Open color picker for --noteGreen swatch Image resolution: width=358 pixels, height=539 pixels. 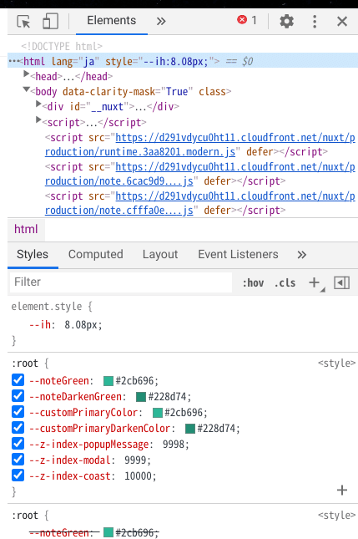[x=108, y=381]
